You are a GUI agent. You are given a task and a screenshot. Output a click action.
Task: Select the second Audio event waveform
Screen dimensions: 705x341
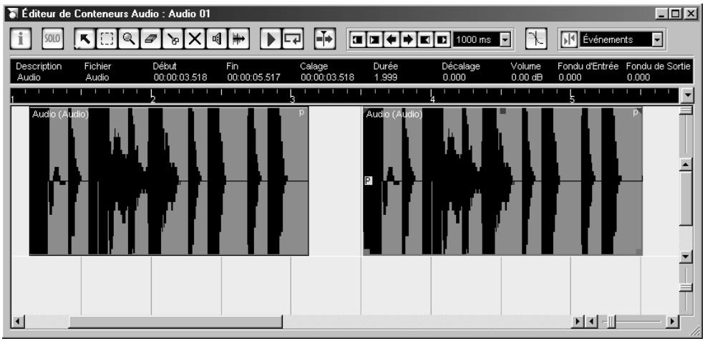point(502,181)
